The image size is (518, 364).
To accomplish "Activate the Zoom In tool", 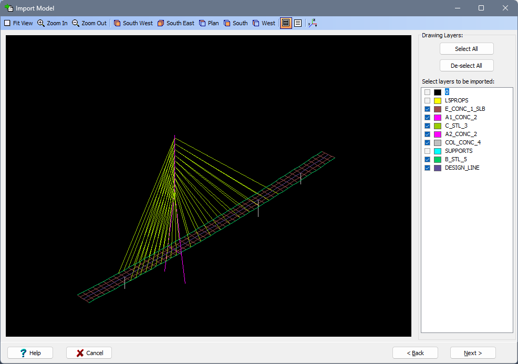I will (x=52, y=23).
